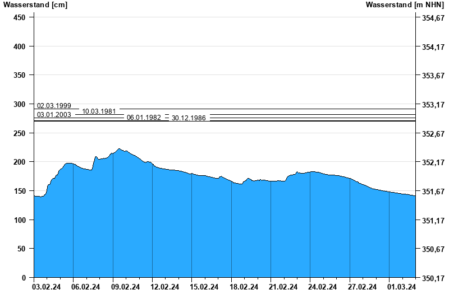This screenshot has width=449, height=308.
Task: Click the 352,67 label on the right axis
Action: click(x=433, y=134)
